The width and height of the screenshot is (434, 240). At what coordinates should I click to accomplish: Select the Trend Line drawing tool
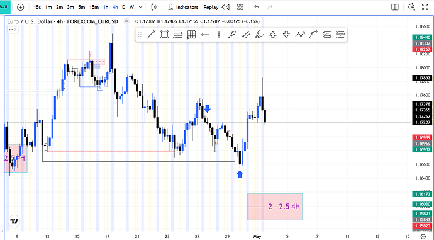tap(151, 35)
